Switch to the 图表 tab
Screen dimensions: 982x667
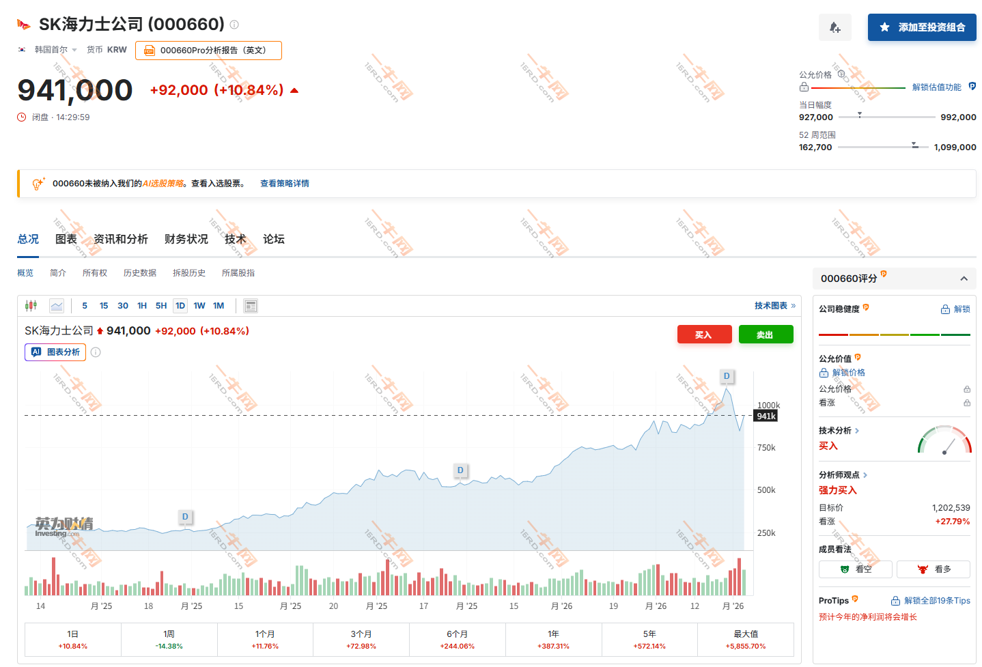pyautogui.click(x=66, y=239)
